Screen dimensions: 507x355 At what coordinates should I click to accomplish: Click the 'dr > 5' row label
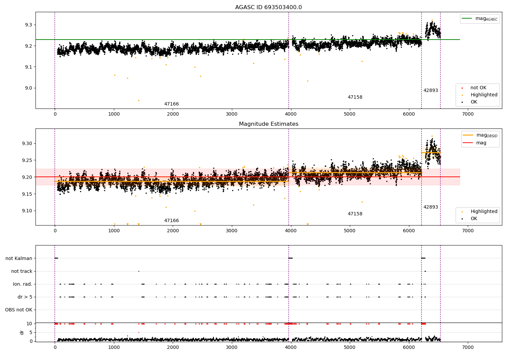25,297
